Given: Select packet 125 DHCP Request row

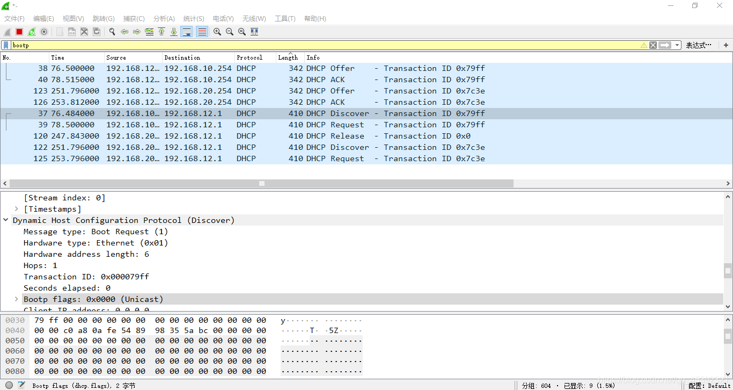Looking at the screenshot, I should pyautogui.click(x=366, y=158).
